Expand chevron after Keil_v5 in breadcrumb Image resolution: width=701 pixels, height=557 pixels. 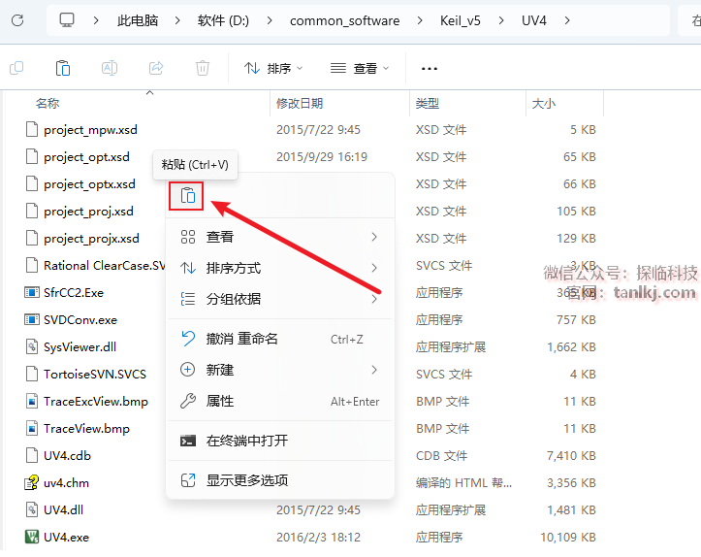pyautogui.click(x=500, y=20)
